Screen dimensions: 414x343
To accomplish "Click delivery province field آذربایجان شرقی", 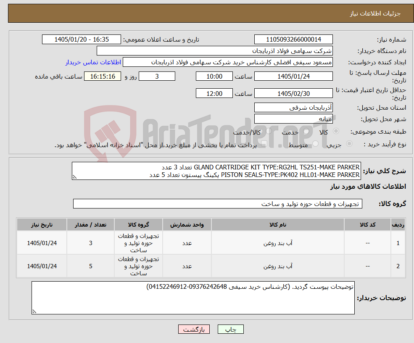I will (293, 108).
